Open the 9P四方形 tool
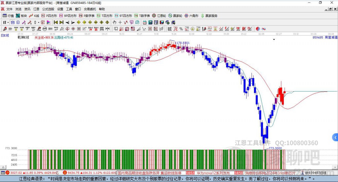Viewport: 338px width, 182px height. tap(68, 16)
